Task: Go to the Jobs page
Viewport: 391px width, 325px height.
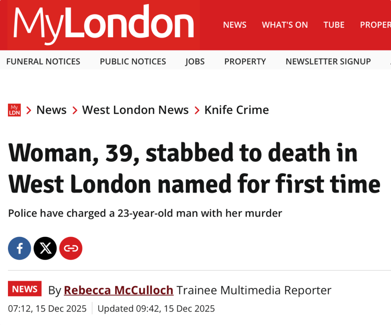Action: (x=195, y=62)
